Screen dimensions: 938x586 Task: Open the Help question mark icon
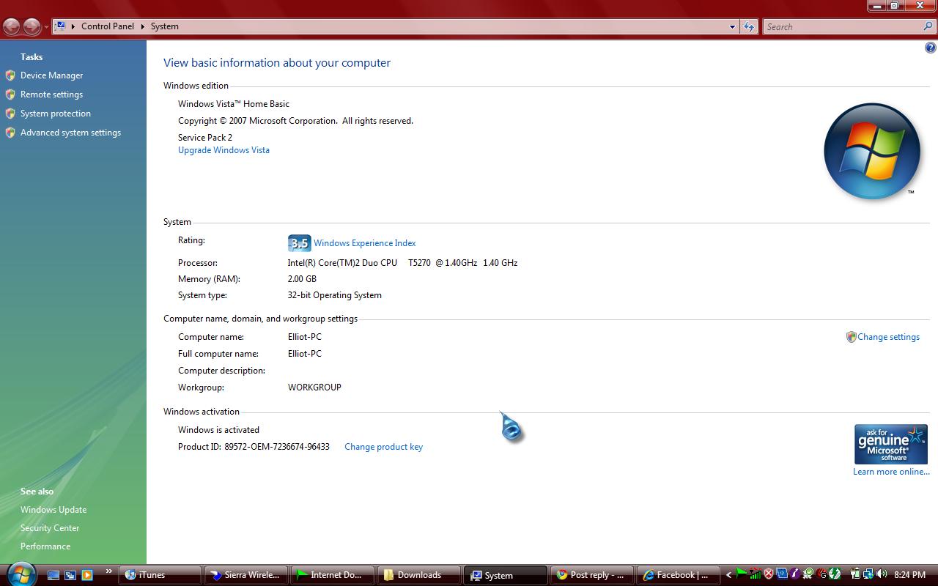(x=930, y=48)
